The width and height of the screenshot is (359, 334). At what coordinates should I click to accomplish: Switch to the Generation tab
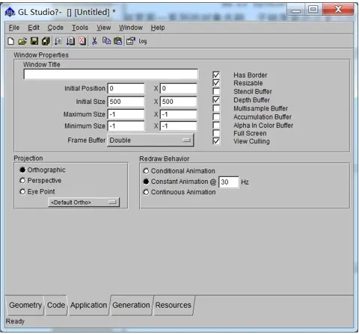131,305
